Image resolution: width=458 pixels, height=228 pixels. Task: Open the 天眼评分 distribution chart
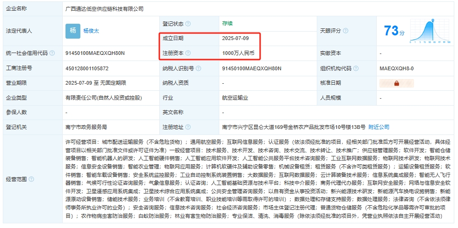coord(430,31)
